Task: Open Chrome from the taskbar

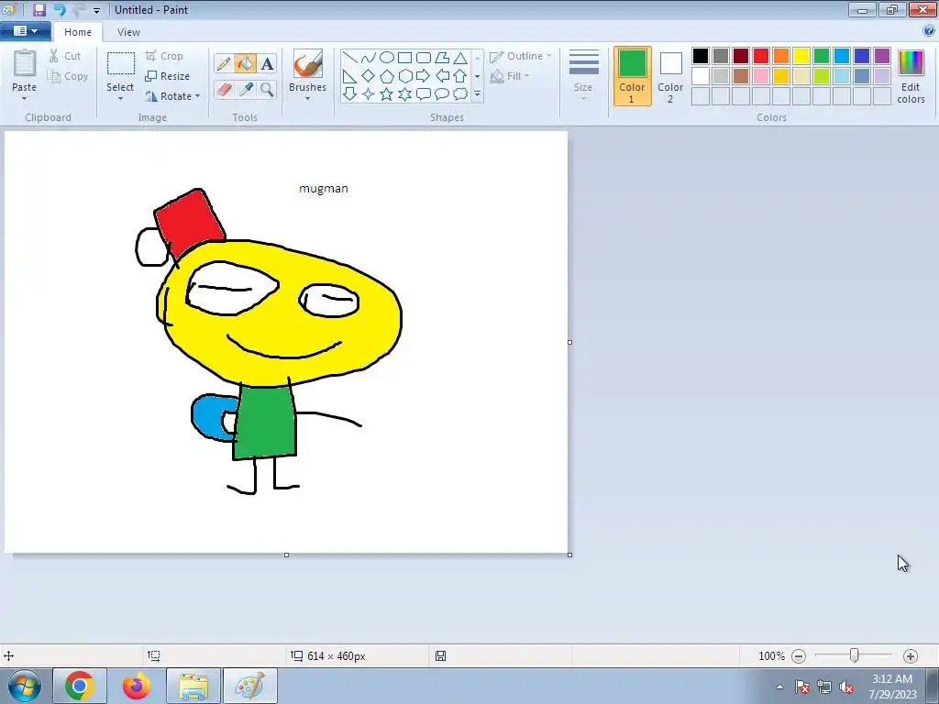Action: (x=80, y=686)
